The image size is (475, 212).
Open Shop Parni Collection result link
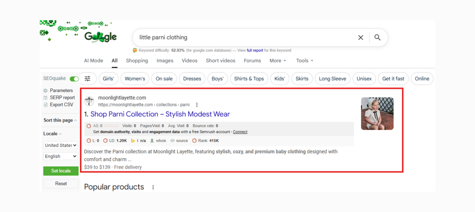coord(160,114)
